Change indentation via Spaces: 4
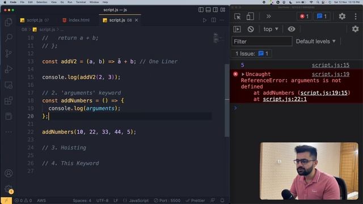The width and height of the screenshot is (363, 204). [x=82, y=201]
